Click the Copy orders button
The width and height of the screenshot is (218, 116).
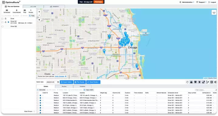click(x=89, y=90)
